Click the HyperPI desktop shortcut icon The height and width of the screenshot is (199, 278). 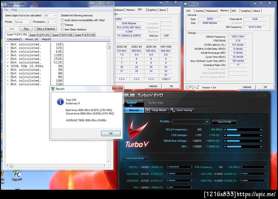17,176
